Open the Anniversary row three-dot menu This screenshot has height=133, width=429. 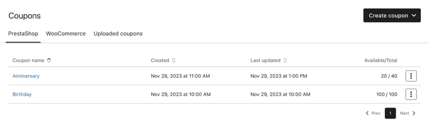click(411, 76)
